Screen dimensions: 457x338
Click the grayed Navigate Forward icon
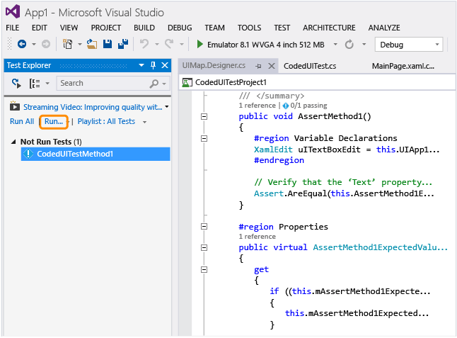click(x=46, y=45)
